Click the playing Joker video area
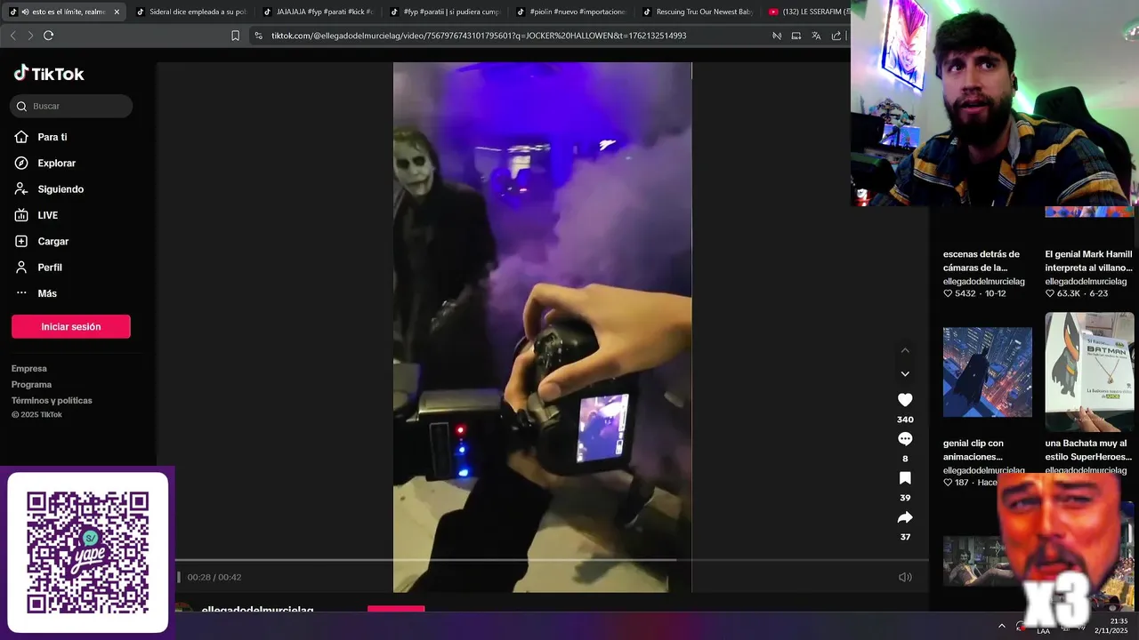 (542, 327)
